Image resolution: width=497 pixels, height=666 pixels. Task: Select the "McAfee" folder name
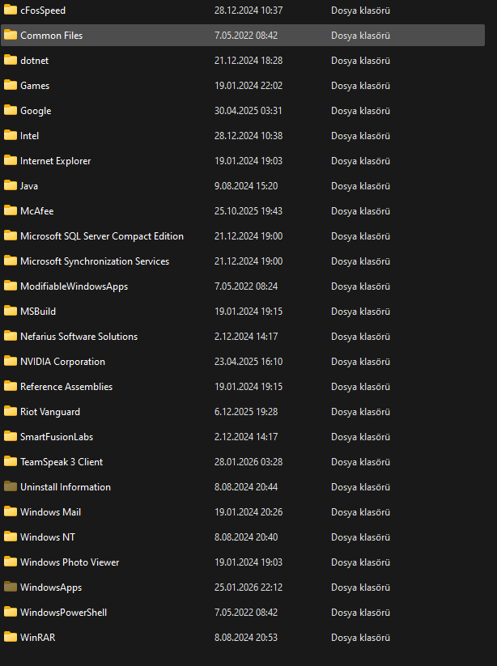tap(37, 211)
